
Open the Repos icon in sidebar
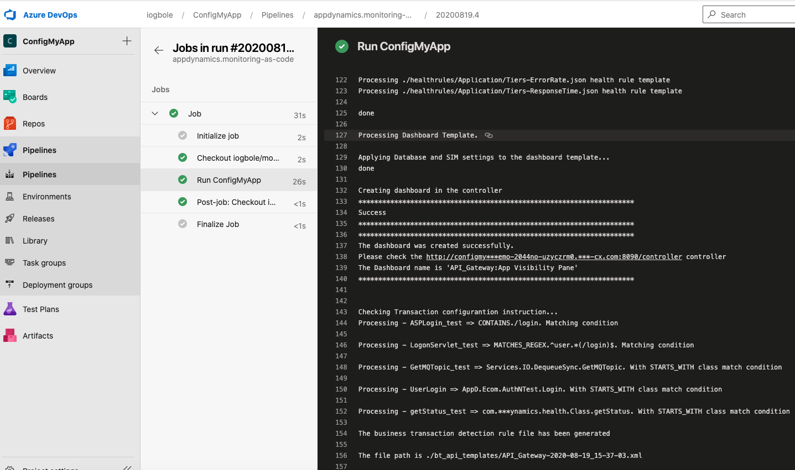click(10, 124)
